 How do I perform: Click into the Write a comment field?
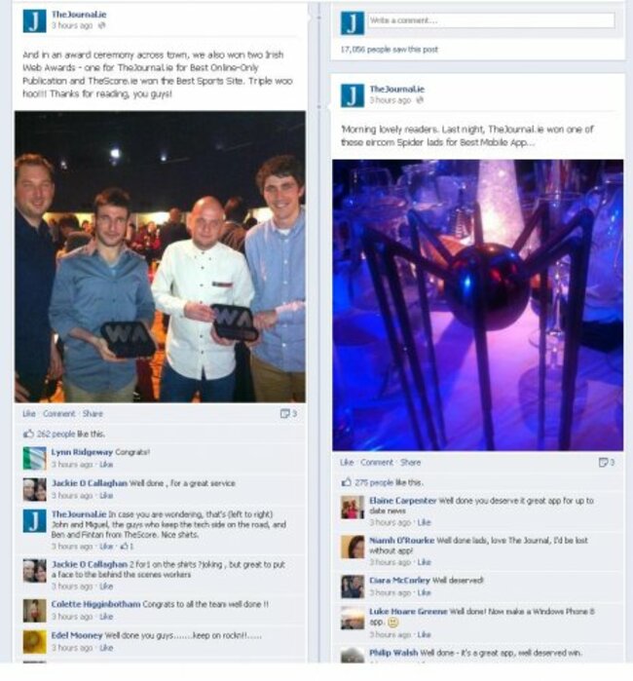tap(492, 20)
